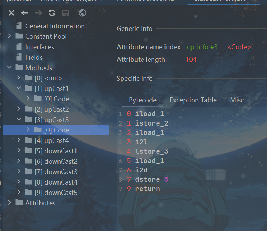Click the upCast4 method in tree
This screenshot has height=231, width=267.
pyautogui.click(x=52, y=140)
